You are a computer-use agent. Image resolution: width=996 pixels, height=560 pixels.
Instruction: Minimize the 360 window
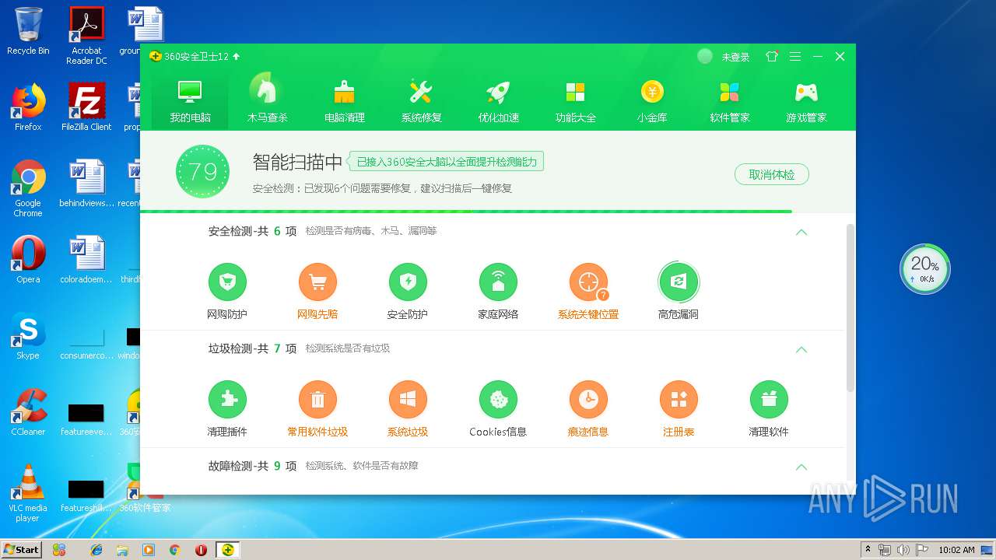818,57
